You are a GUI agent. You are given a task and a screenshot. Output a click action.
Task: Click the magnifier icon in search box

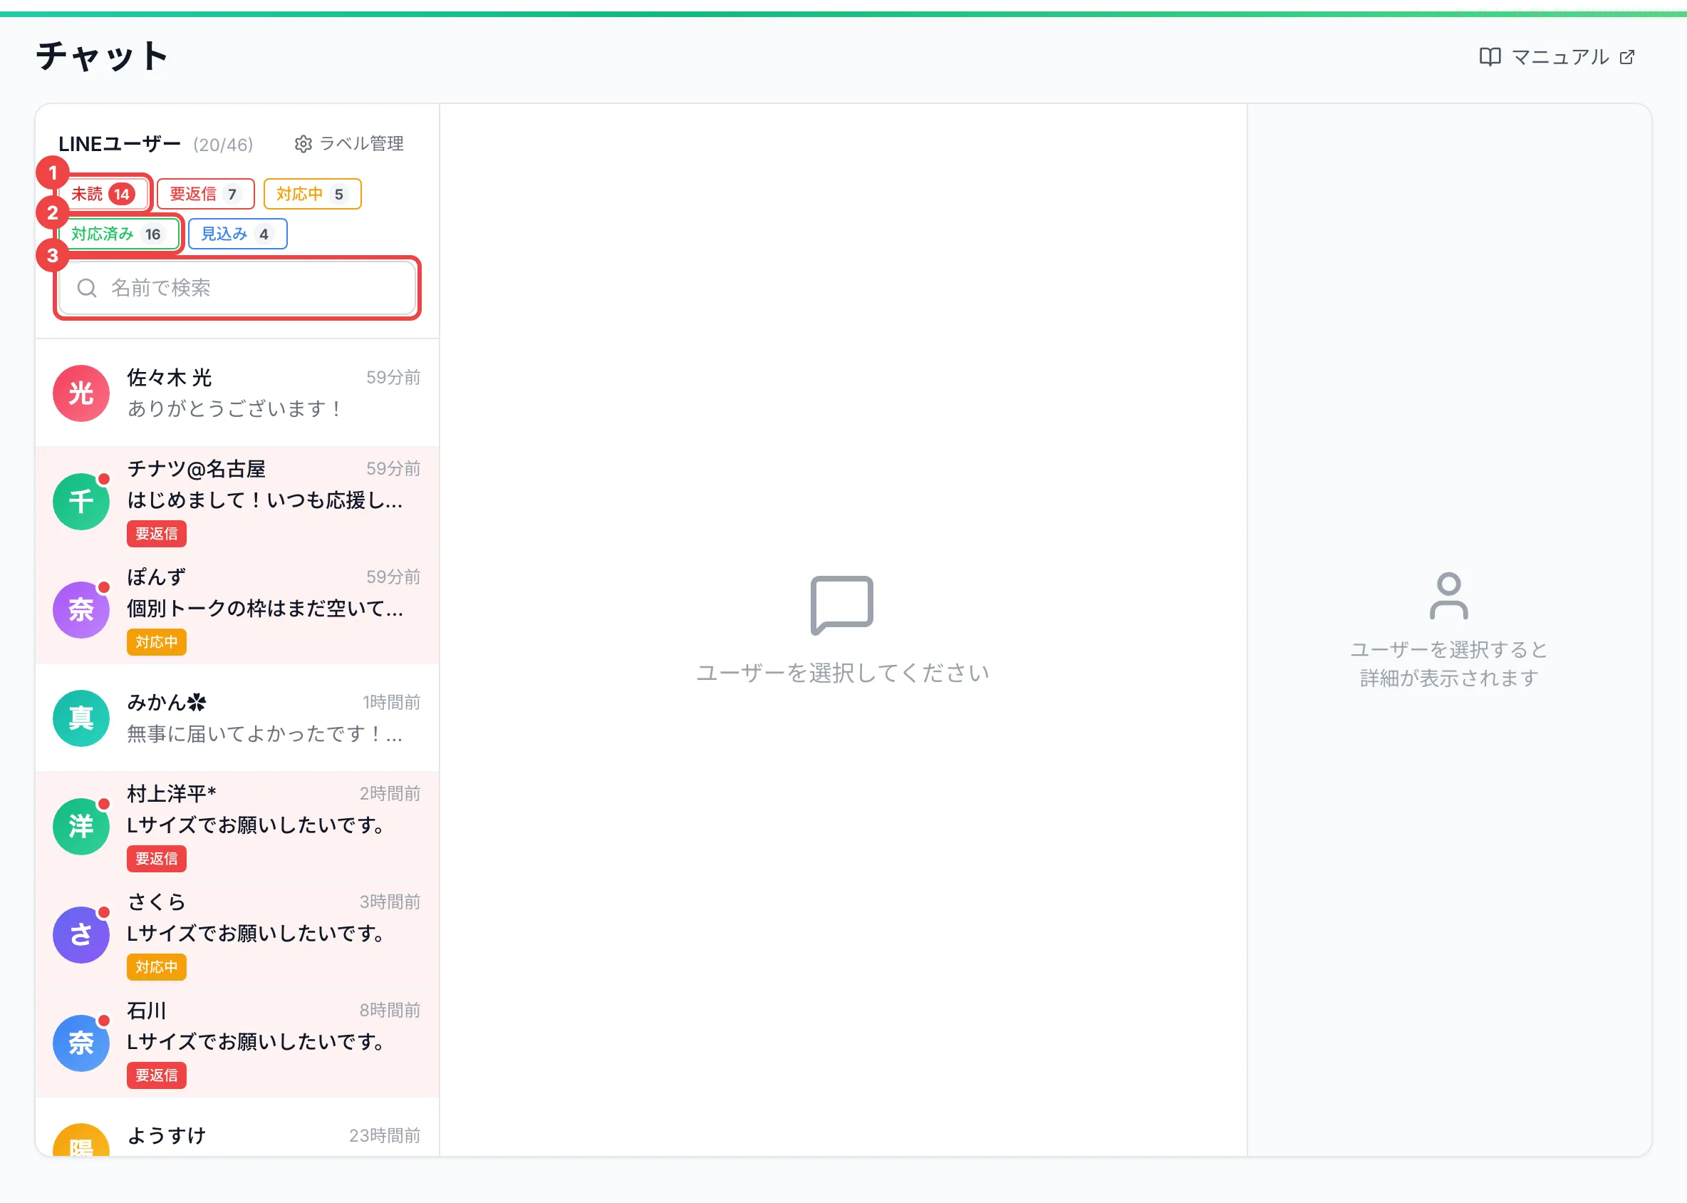point(87,288)
